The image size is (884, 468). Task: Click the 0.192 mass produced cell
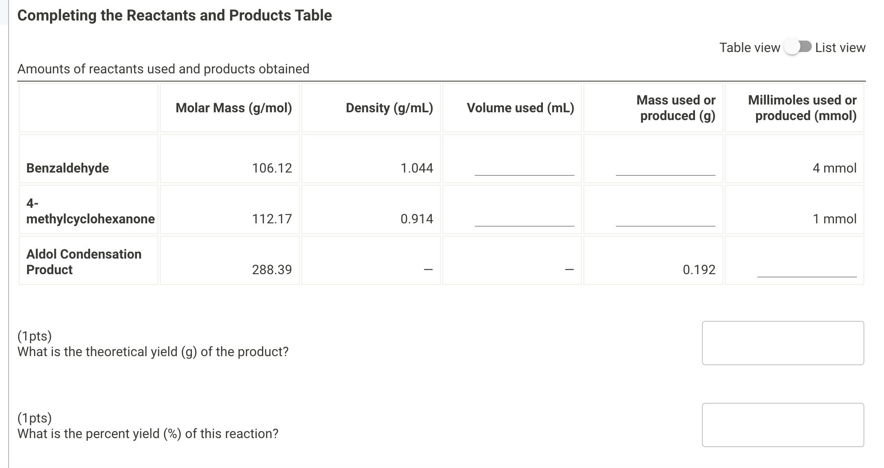click(x=699, y=270)
